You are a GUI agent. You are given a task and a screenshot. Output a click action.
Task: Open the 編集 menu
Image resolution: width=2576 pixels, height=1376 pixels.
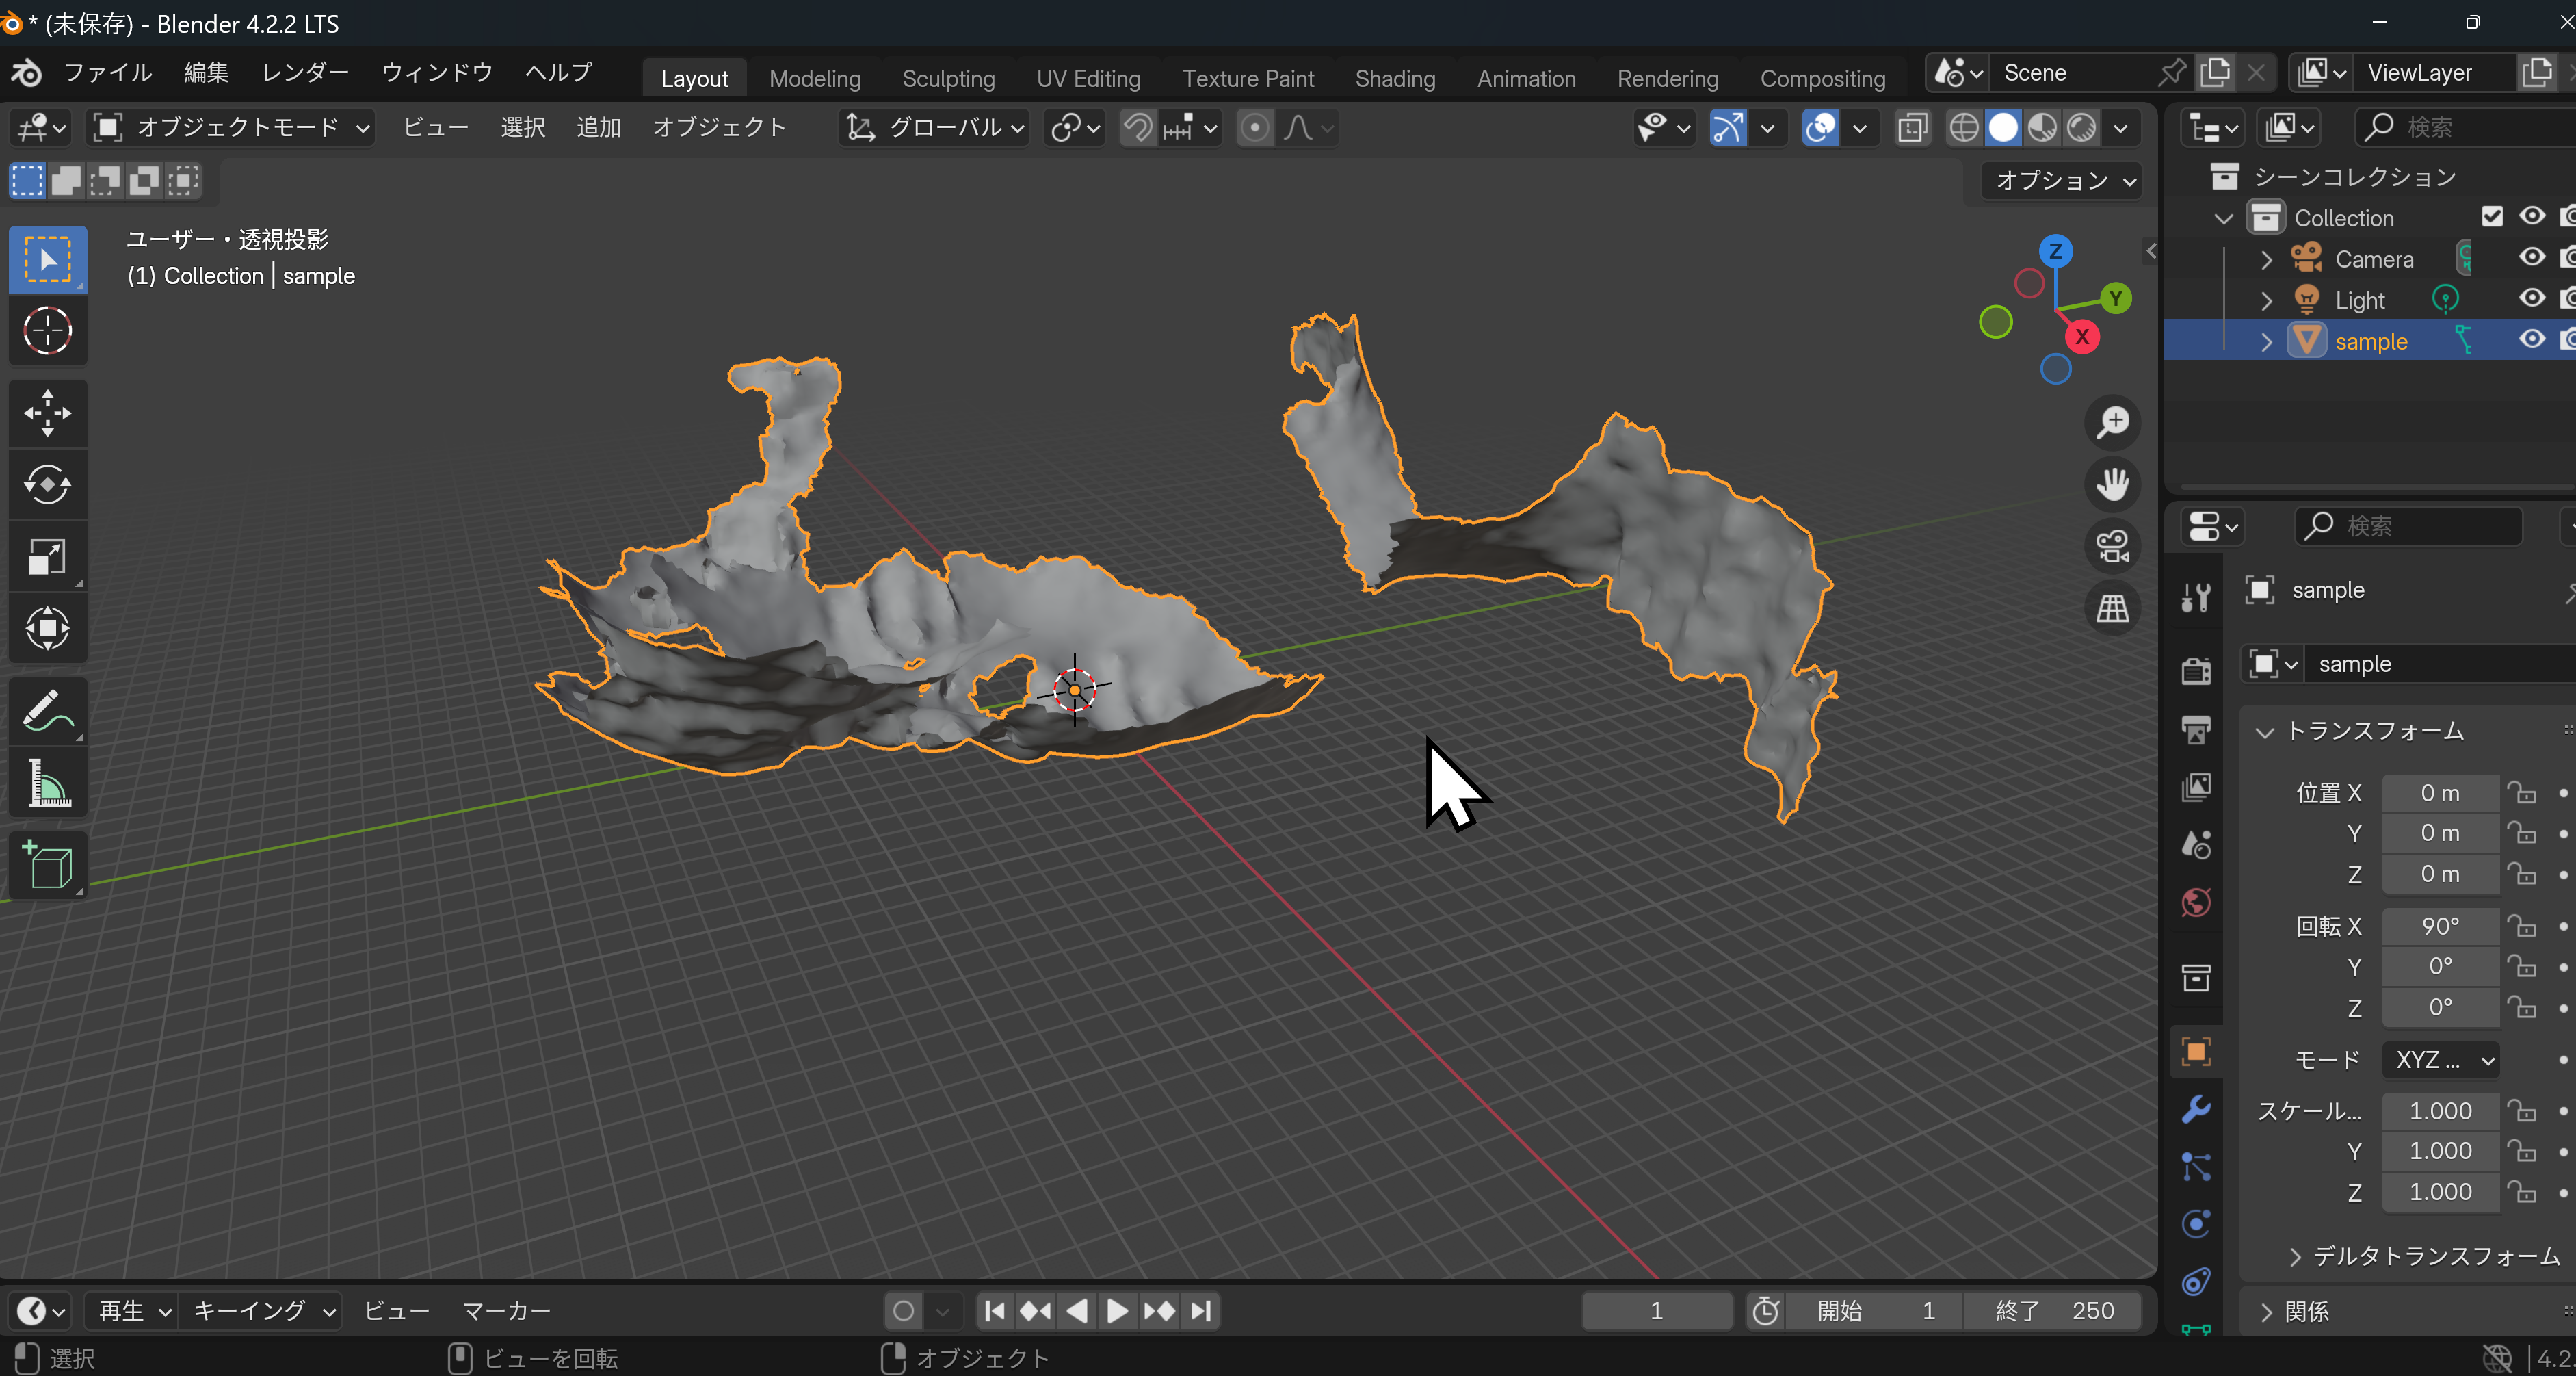click(x=205, y=72)
